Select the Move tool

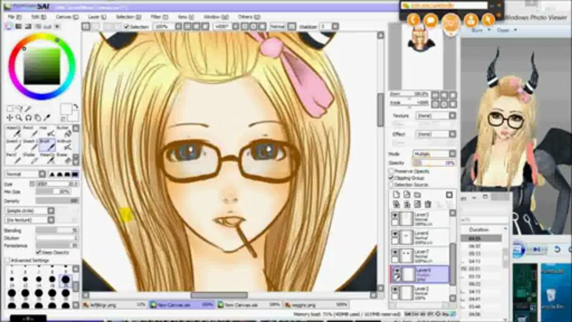pos(10,118)
